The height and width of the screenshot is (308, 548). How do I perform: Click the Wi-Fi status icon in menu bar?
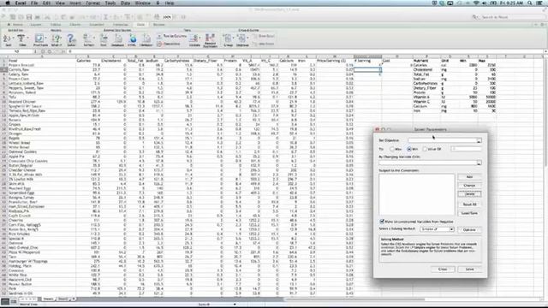tap(476, 3)
